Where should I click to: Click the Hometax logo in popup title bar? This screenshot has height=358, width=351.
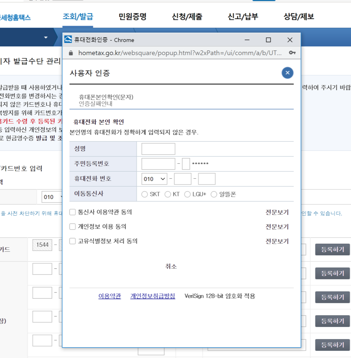point(67,40)
